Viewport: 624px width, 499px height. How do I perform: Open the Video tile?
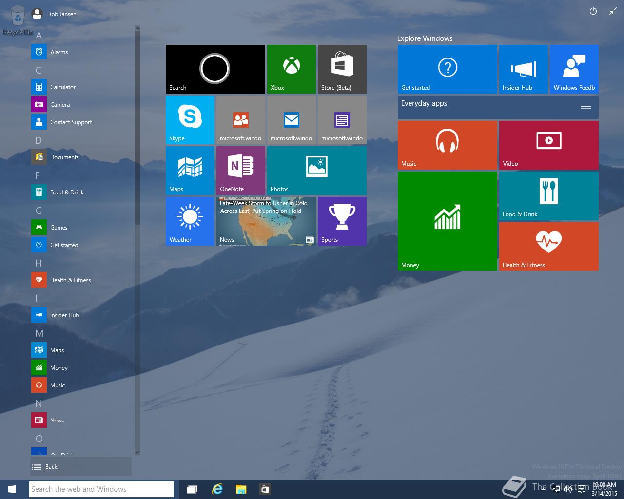[549, 145]
